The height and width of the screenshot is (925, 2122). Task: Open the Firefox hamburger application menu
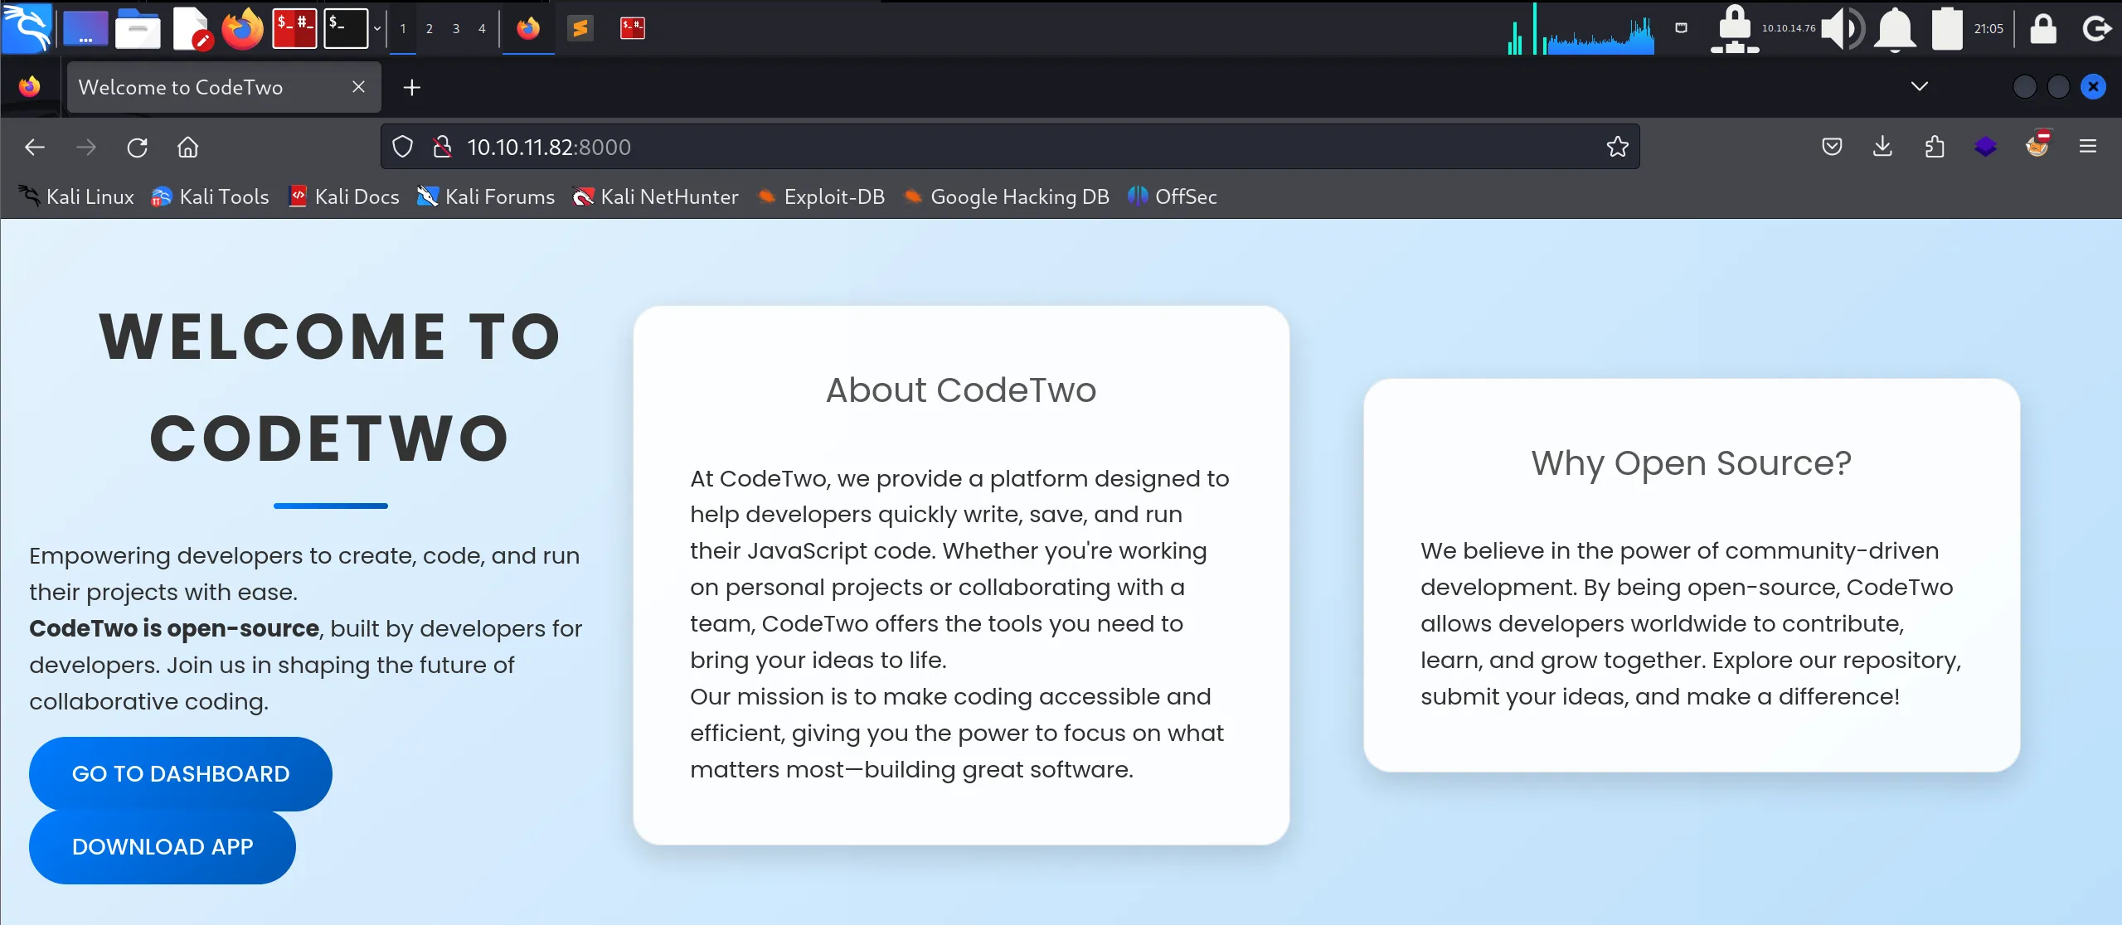2087,148
